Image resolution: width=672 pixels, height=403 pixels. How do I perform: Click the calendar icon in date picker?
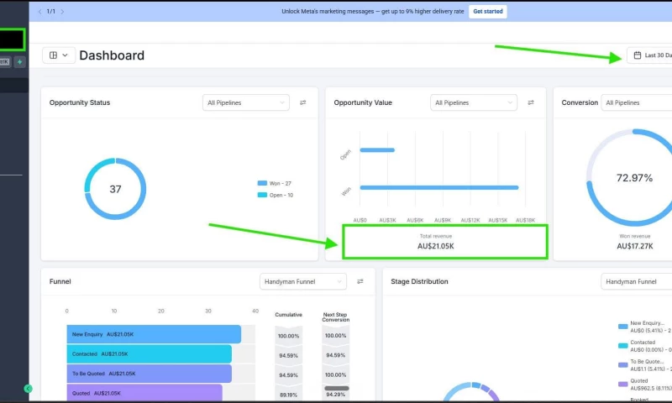click(638, 55)
